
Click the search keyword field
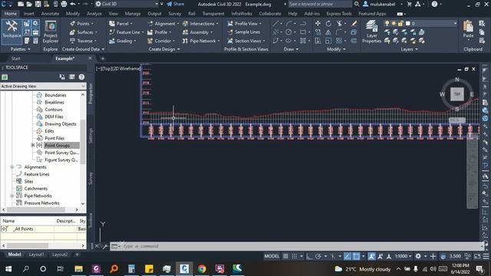320,4
